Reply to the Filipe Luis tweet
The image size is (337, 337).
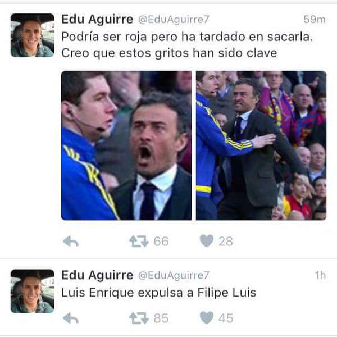tap(71, 318)
